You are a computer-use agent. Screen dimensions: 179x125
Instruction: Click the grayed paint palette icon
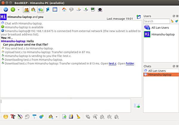coord(27,117)
